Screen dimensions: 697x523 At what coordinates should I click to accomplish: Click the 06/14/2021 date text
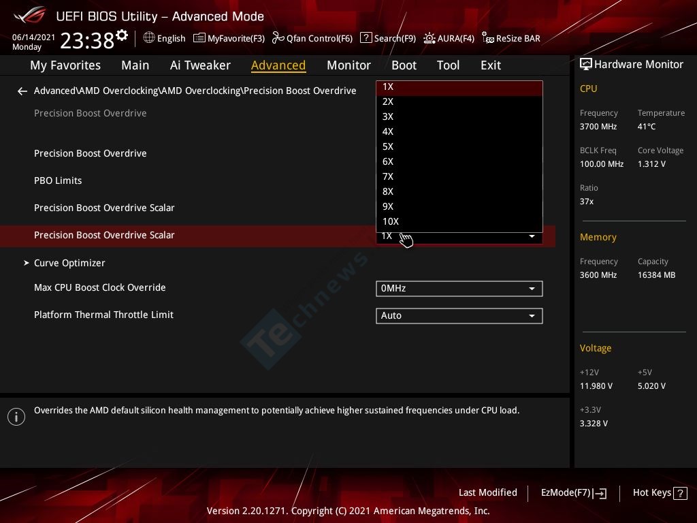(33, 37)
